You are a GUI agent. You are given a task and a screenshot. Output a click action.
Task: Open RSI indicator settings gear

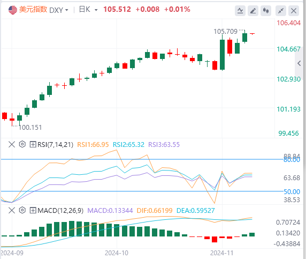point(22,144)
